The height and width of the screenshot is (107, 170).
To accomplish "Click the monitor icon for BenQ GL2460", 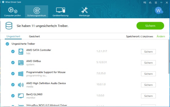I will tap(21, 96).
